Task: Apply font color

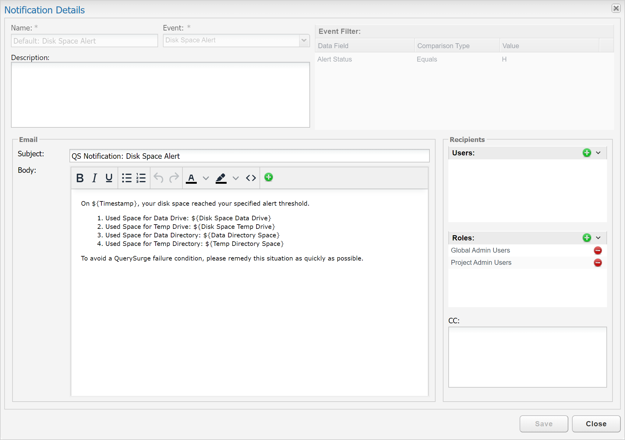Action: tap(191, 178)
